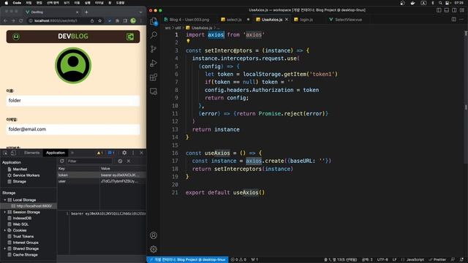The height and width of the screenshot is (263, 468).
Task: Click the DevTools issues badge
Action: [x=111, y=153]
